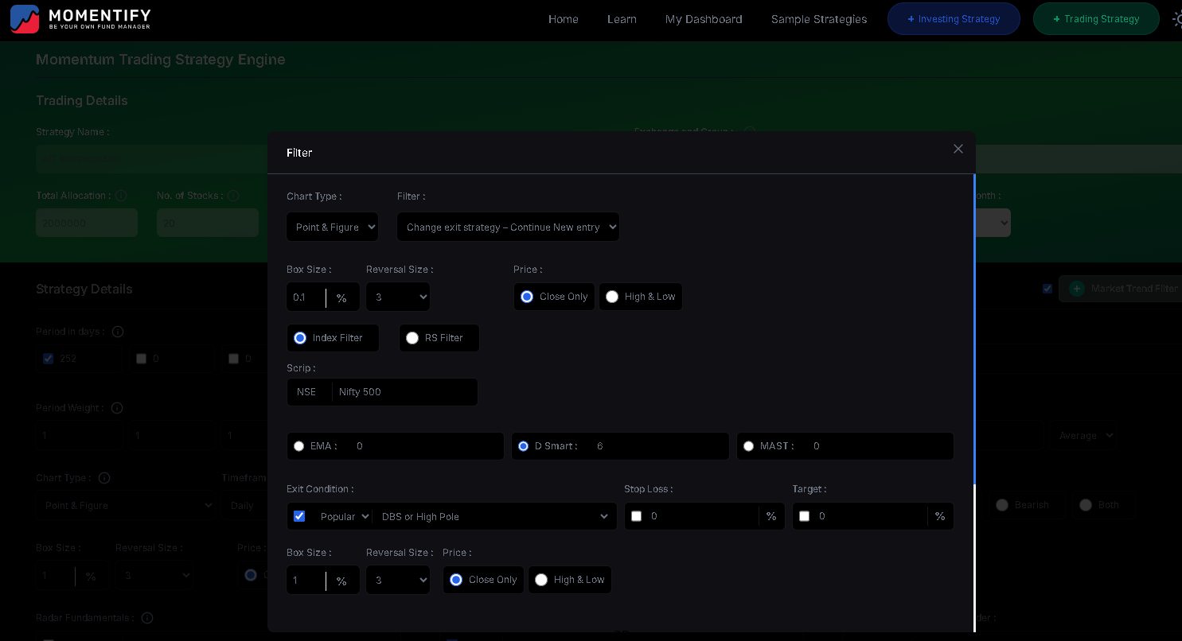Click the NSE exchange label in Scrip
The image size is (1182, 641).
[306, 392]
